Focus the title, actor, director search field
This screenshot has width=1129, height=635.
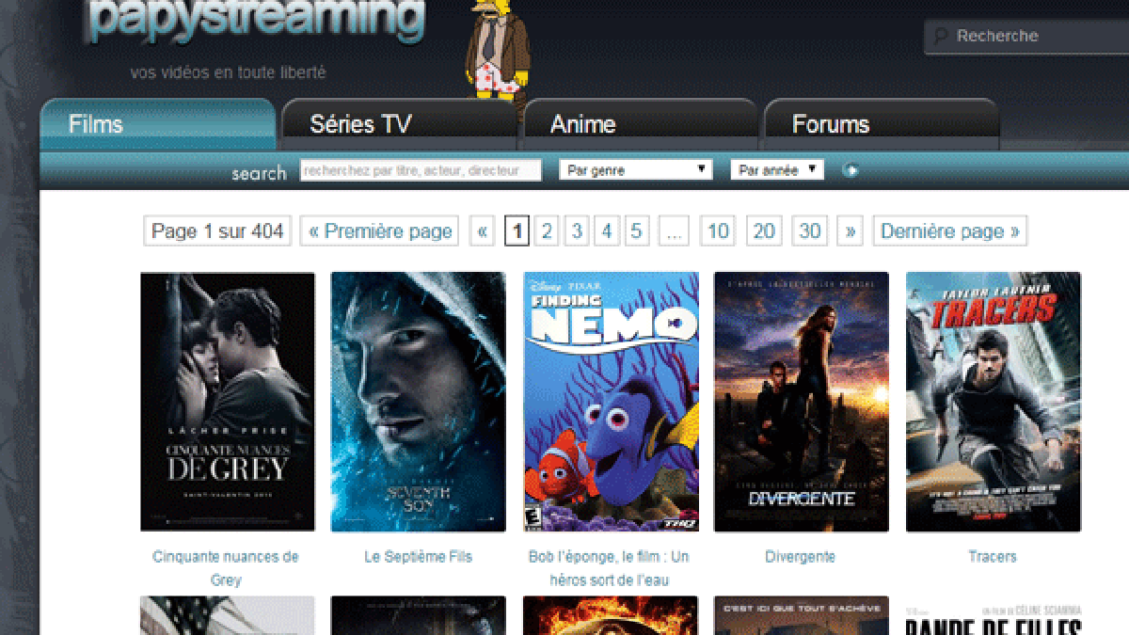(421, 170)
